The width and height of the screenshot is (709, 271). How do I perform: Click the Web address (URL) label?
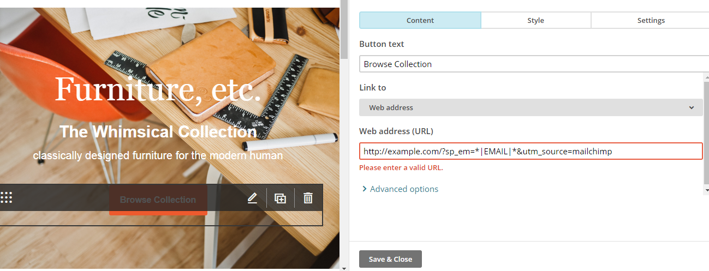point(396,131)
